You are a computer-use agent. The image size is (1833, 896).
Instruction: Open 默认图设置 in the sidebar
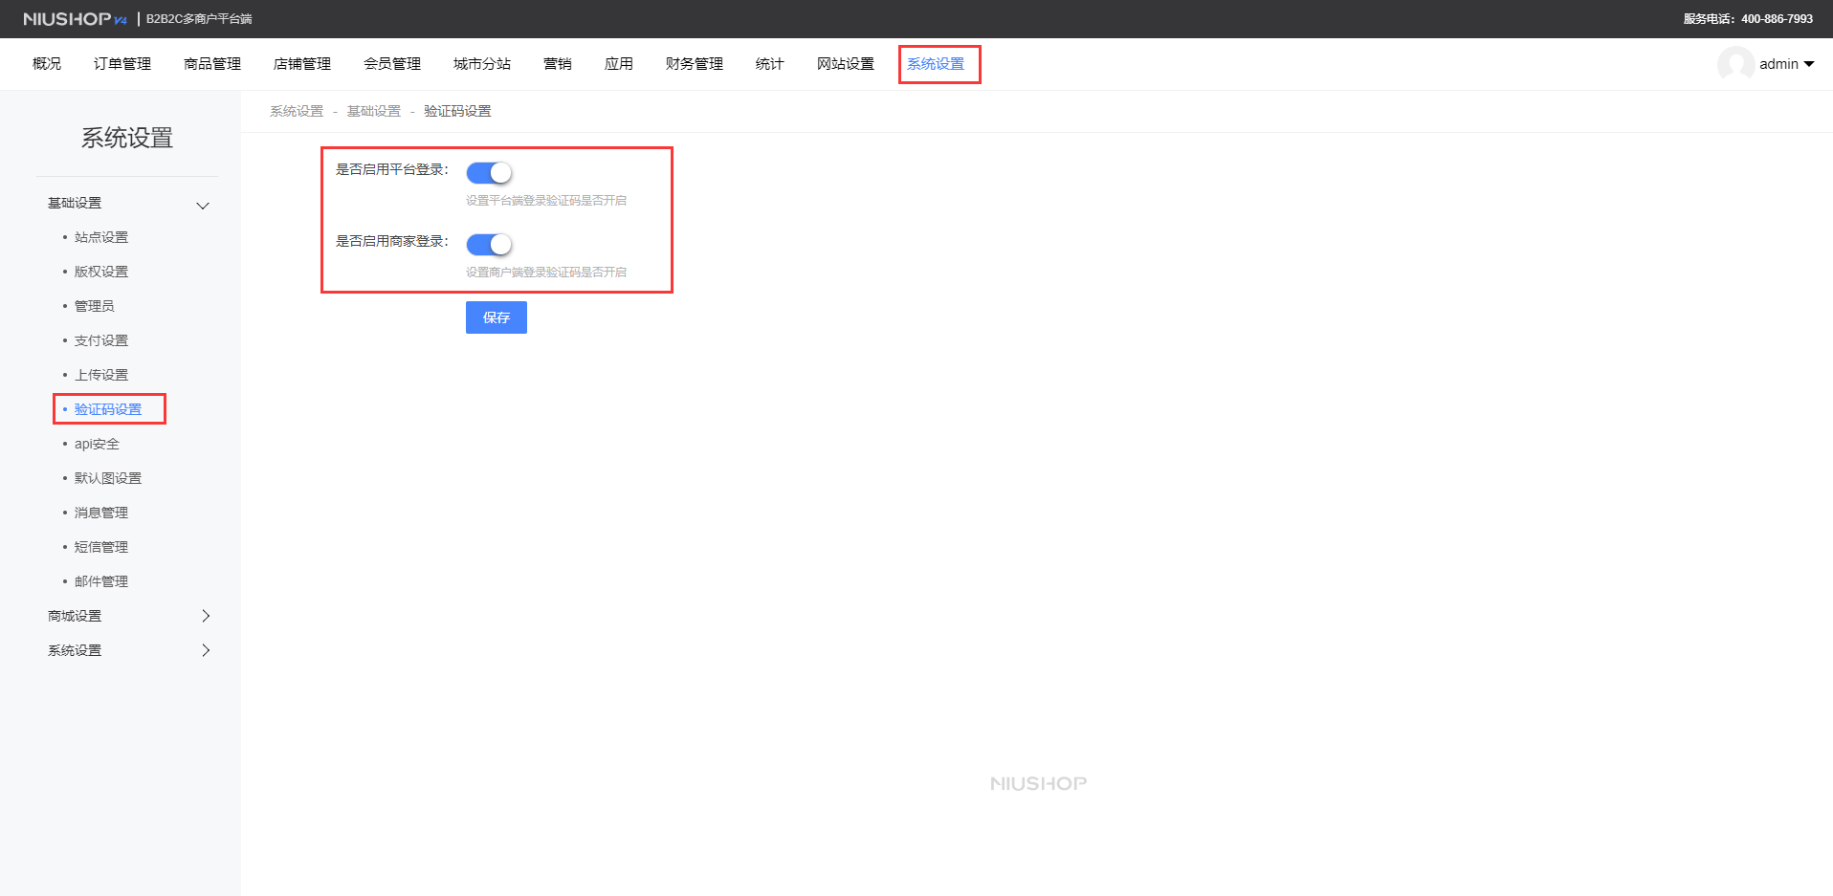(108, 478)
